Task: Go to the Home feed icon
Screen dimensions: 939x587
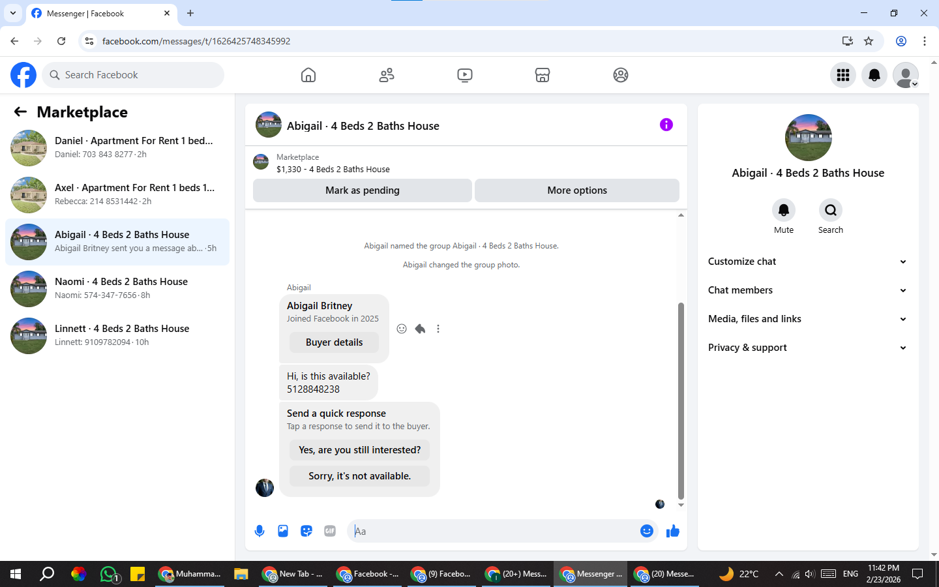Action: coord(308,75)
